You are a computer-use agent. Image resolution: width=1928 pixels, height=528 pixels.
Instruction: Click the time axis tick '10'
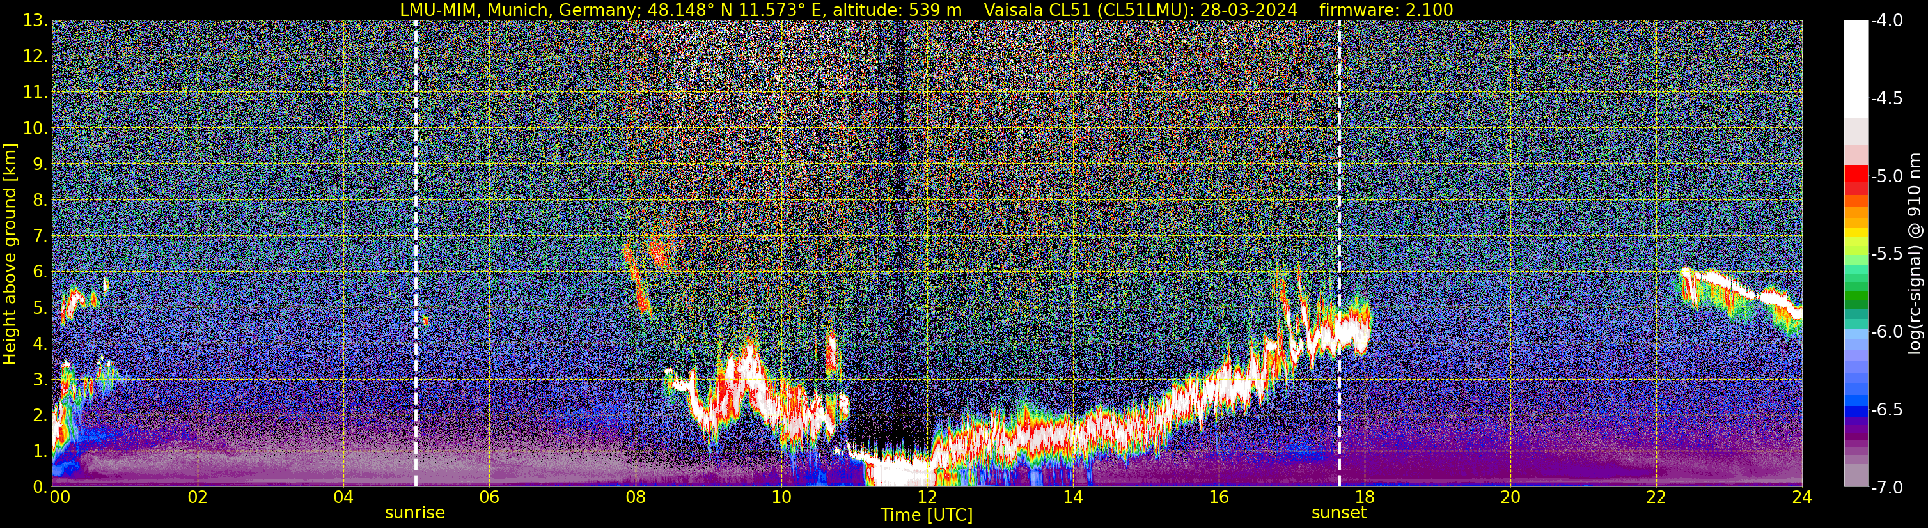click(x=781, y=497)
